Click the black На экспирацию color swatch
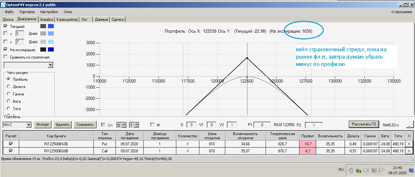The width and height of the screenshot is (415, 177). pos(43,50)
